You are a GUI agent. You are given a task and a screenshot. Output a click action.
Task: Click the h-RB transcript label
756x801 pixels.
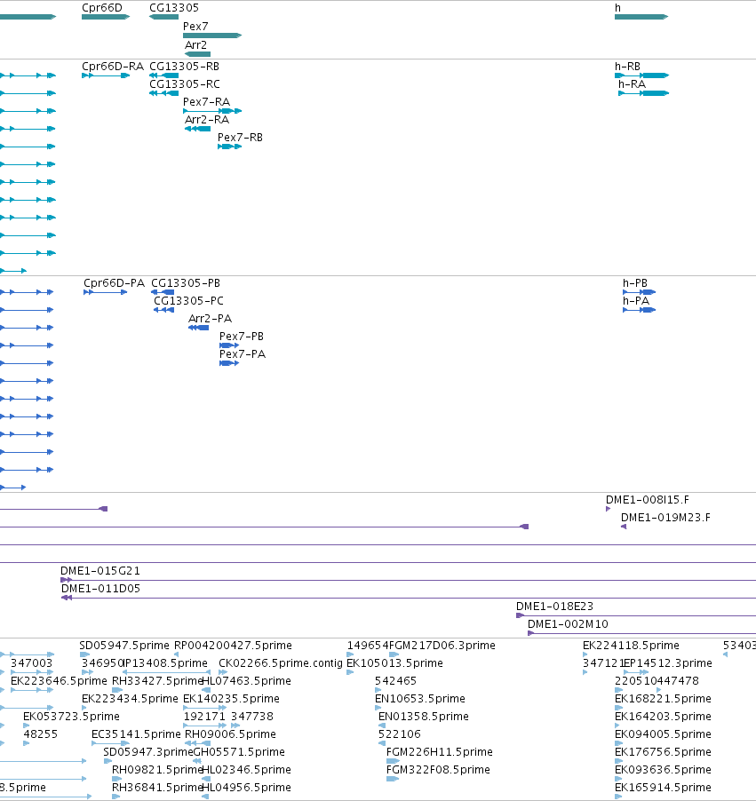pos(627,67)
